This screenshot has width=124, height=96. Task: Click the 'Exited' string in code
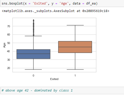pos(40,3)
